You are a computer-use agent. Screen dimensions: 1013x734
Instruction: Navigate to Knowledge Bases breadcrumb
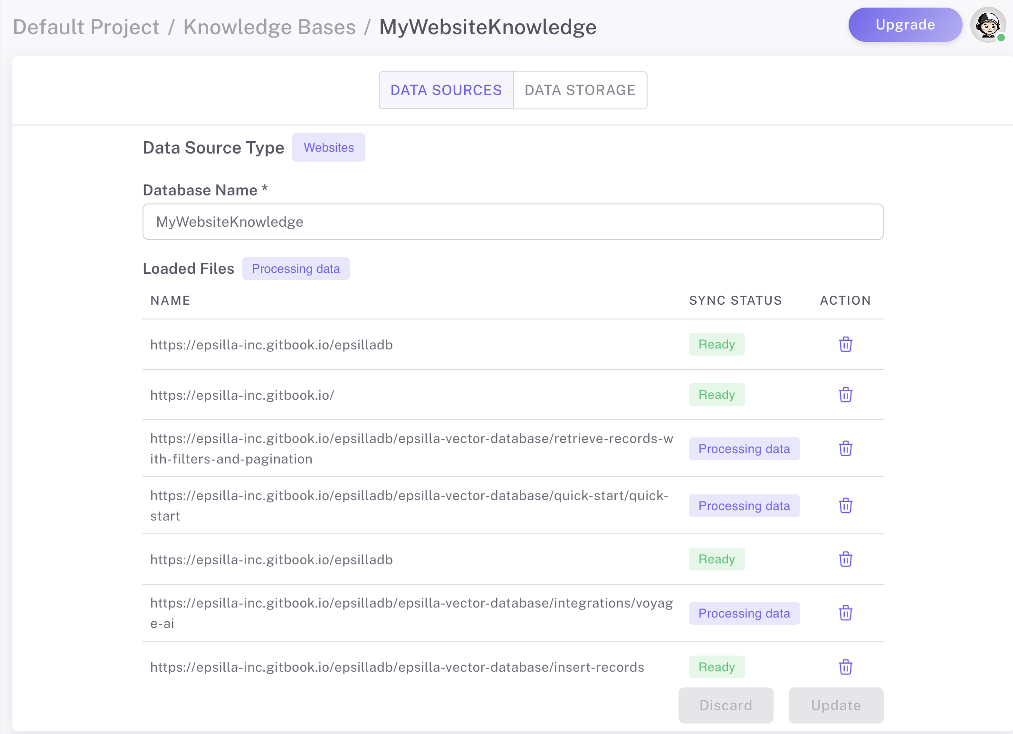click(x=269, y=27)
